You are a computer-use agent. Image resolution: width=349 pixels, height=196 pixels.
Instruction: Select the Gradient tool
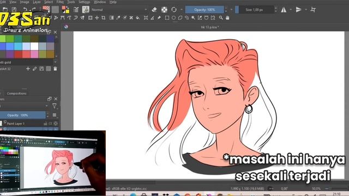pos(111,18)
